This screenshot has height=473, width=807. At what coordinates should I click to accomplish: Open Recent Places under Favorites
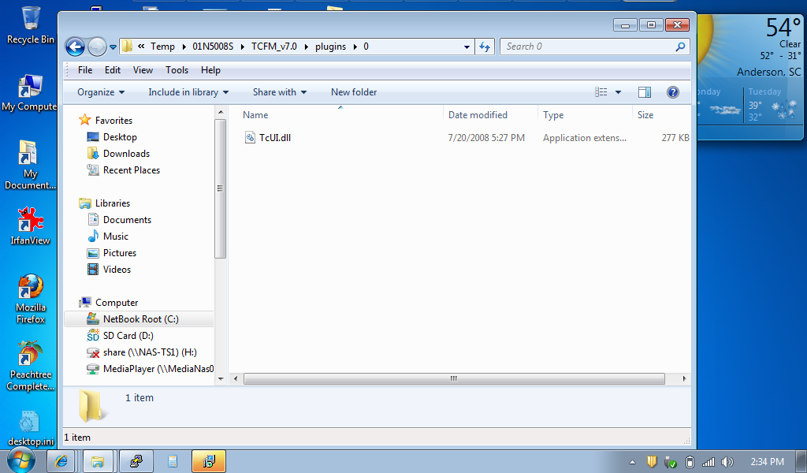[x=132, y=169]
